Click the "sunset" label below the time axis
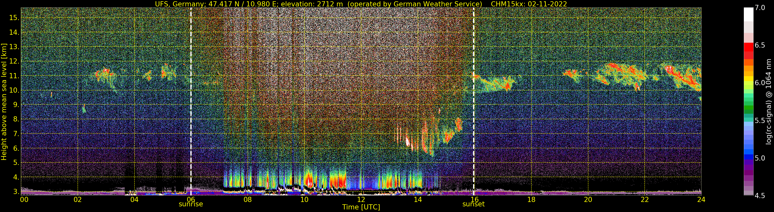Image resolution: width=774 pixels, height=212 pixels. pyautogui.click(x=474, y=204)
